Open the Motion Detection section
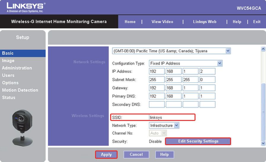This screenshot has width=266, height=162. coord(20,90)
